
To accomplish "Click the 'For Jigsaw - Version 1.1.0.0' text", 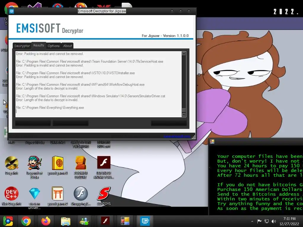I will coord(165,36).
